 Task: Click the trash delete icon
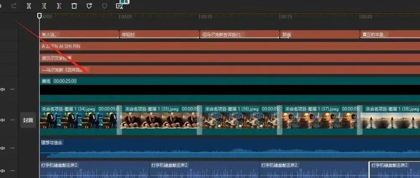pyautogui.click(x=74, y=5)
